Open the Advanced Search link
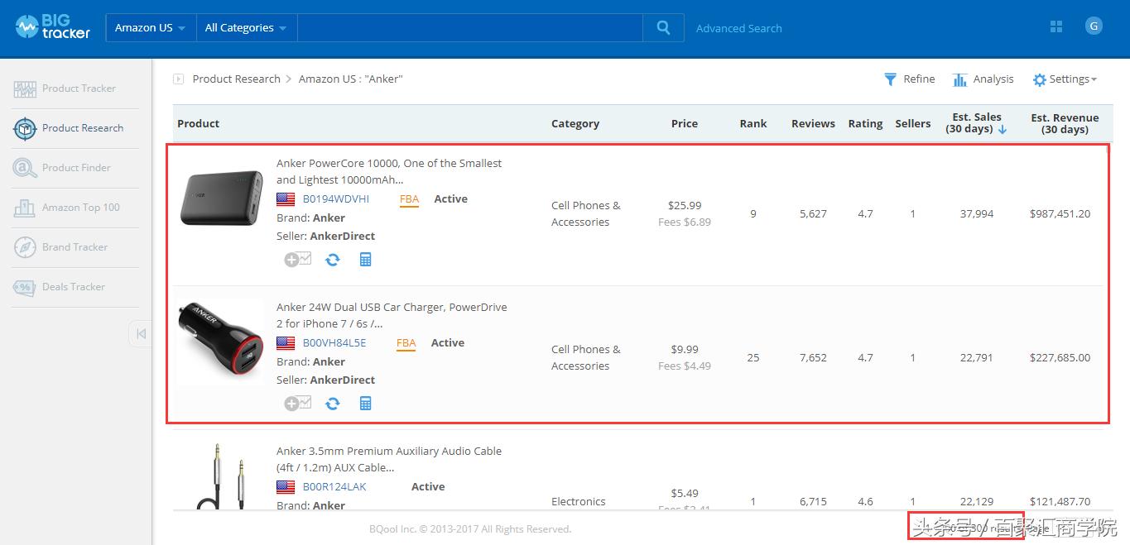Viewport: 1130px width, 545px height. pos(738,28)
